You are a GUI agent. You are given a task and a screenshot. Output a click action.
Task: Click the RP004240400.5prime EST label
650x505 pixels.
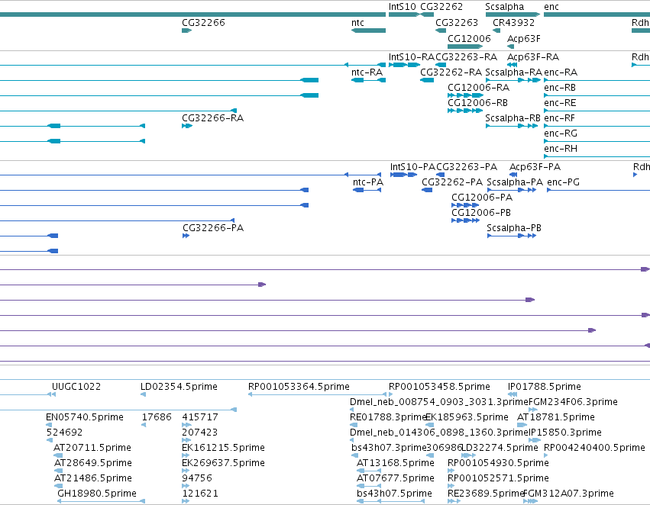pyautogui.click(x=594, y=448)
